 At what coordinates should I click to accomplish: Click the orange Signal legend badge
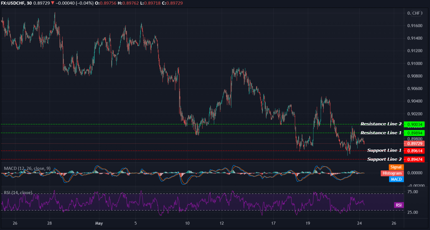point(396,167)
